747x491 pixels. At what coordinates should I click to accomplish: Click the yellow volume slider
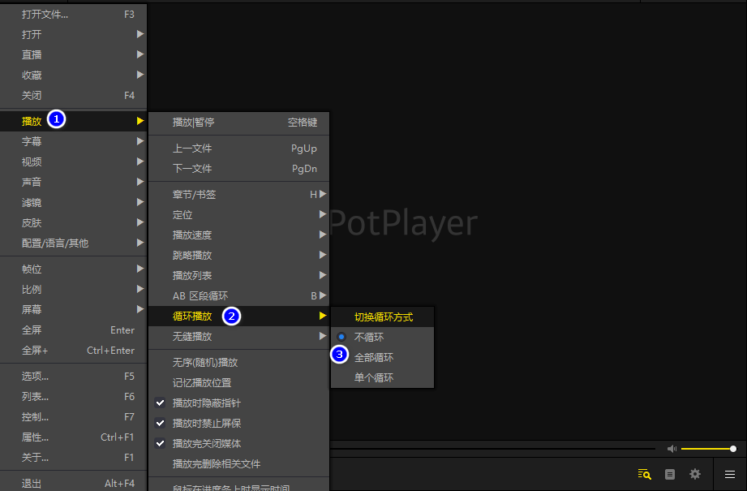(x=706, y=449)
